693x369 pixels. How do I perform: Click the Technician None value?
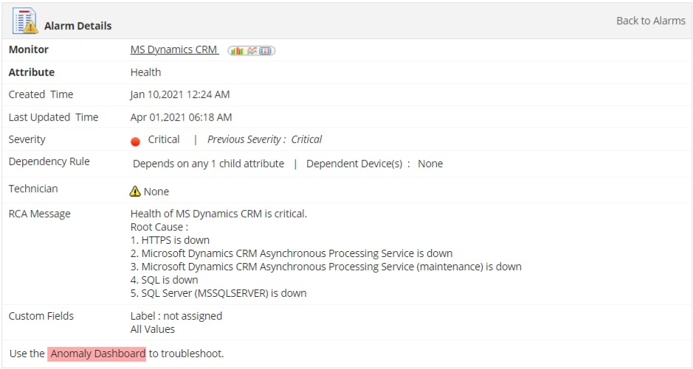(156, 191)
